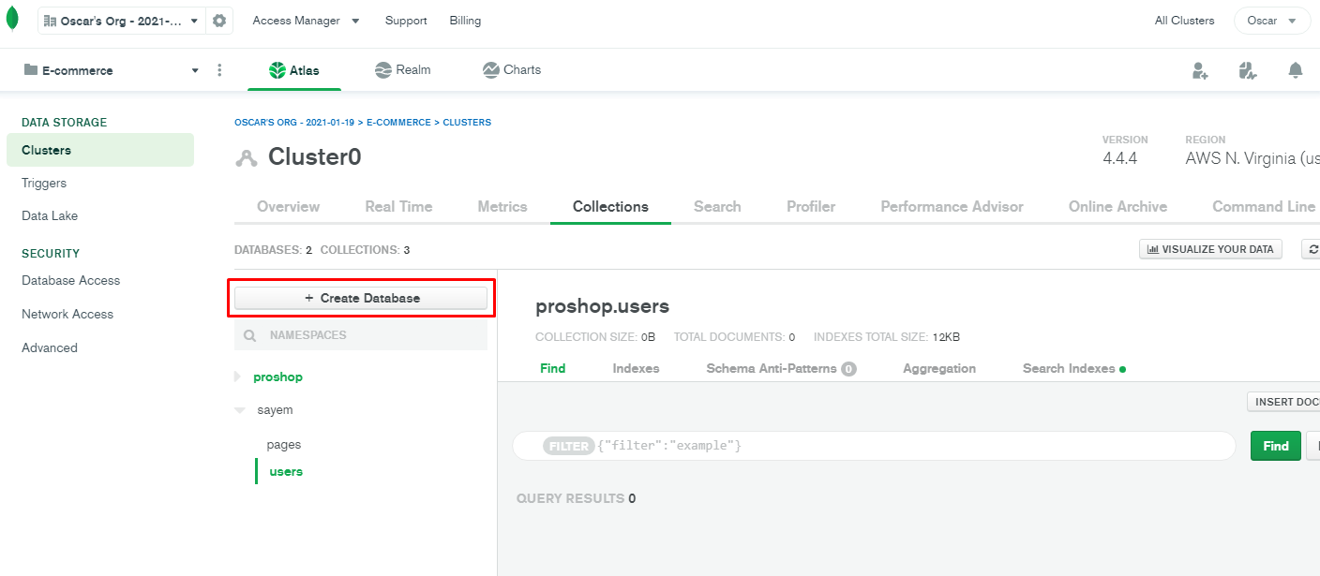This screenshot has height=576, width=1320.
Task: Click the Realm navigation icon
Action: point(382,69)
